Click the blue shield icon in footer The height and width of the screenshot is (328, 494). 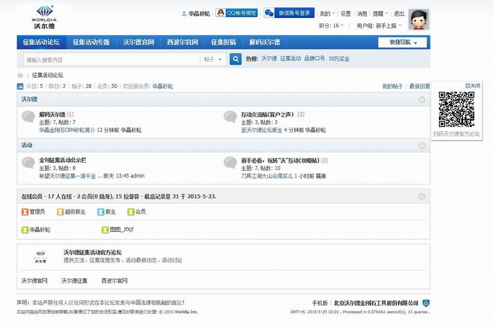coord(426,303)
